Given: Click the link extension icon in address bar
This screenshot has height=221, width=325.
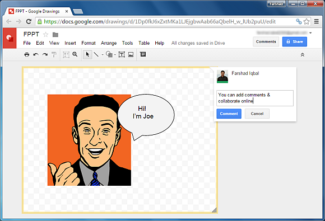Looking at the screenshot, I should click(x=299, y=21).
